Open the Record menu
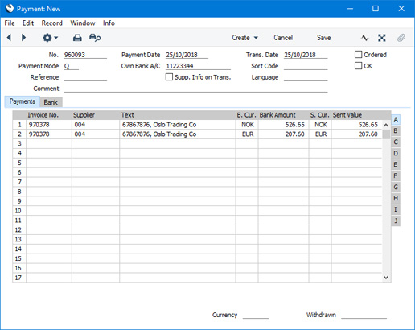 [51, 23]
